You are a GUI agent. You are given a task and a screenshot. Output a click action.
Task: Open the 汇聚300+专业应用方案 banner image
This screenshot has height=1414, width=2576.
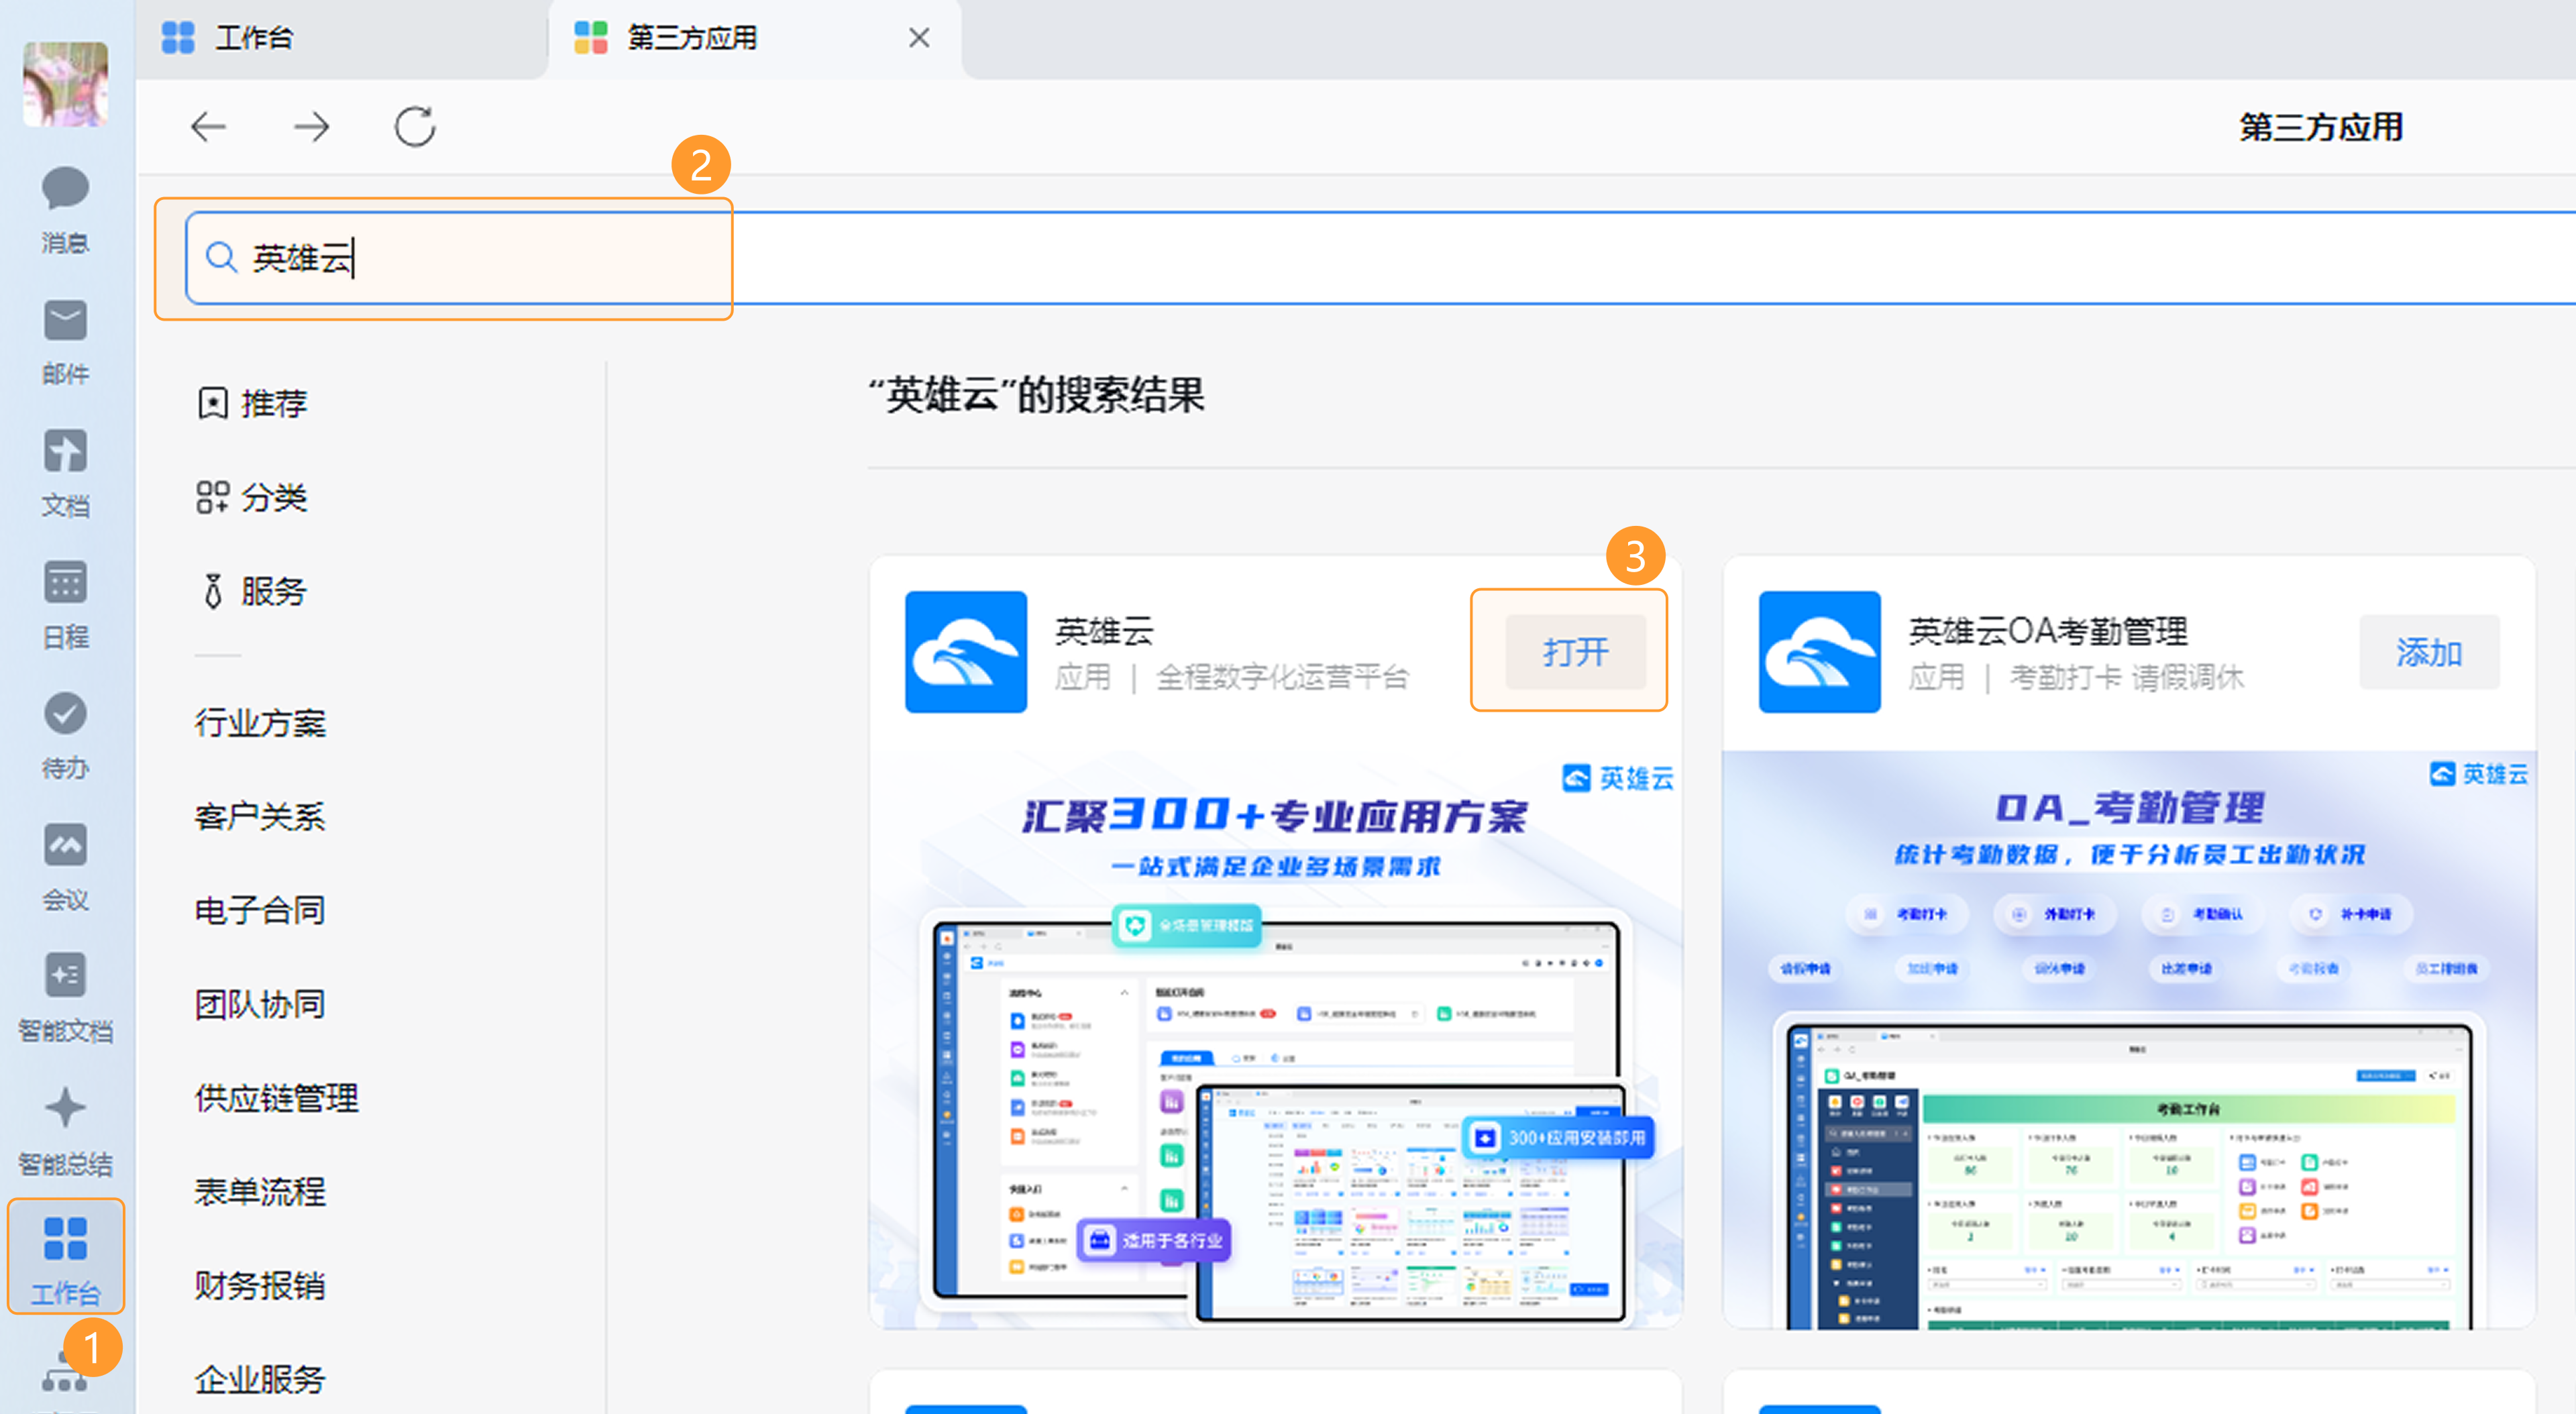click(x=1276, y=1040)
